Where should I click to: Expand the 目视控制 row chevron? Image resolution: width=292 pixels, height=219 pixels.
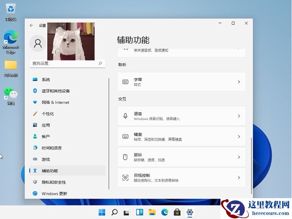[x=239, y=178]
